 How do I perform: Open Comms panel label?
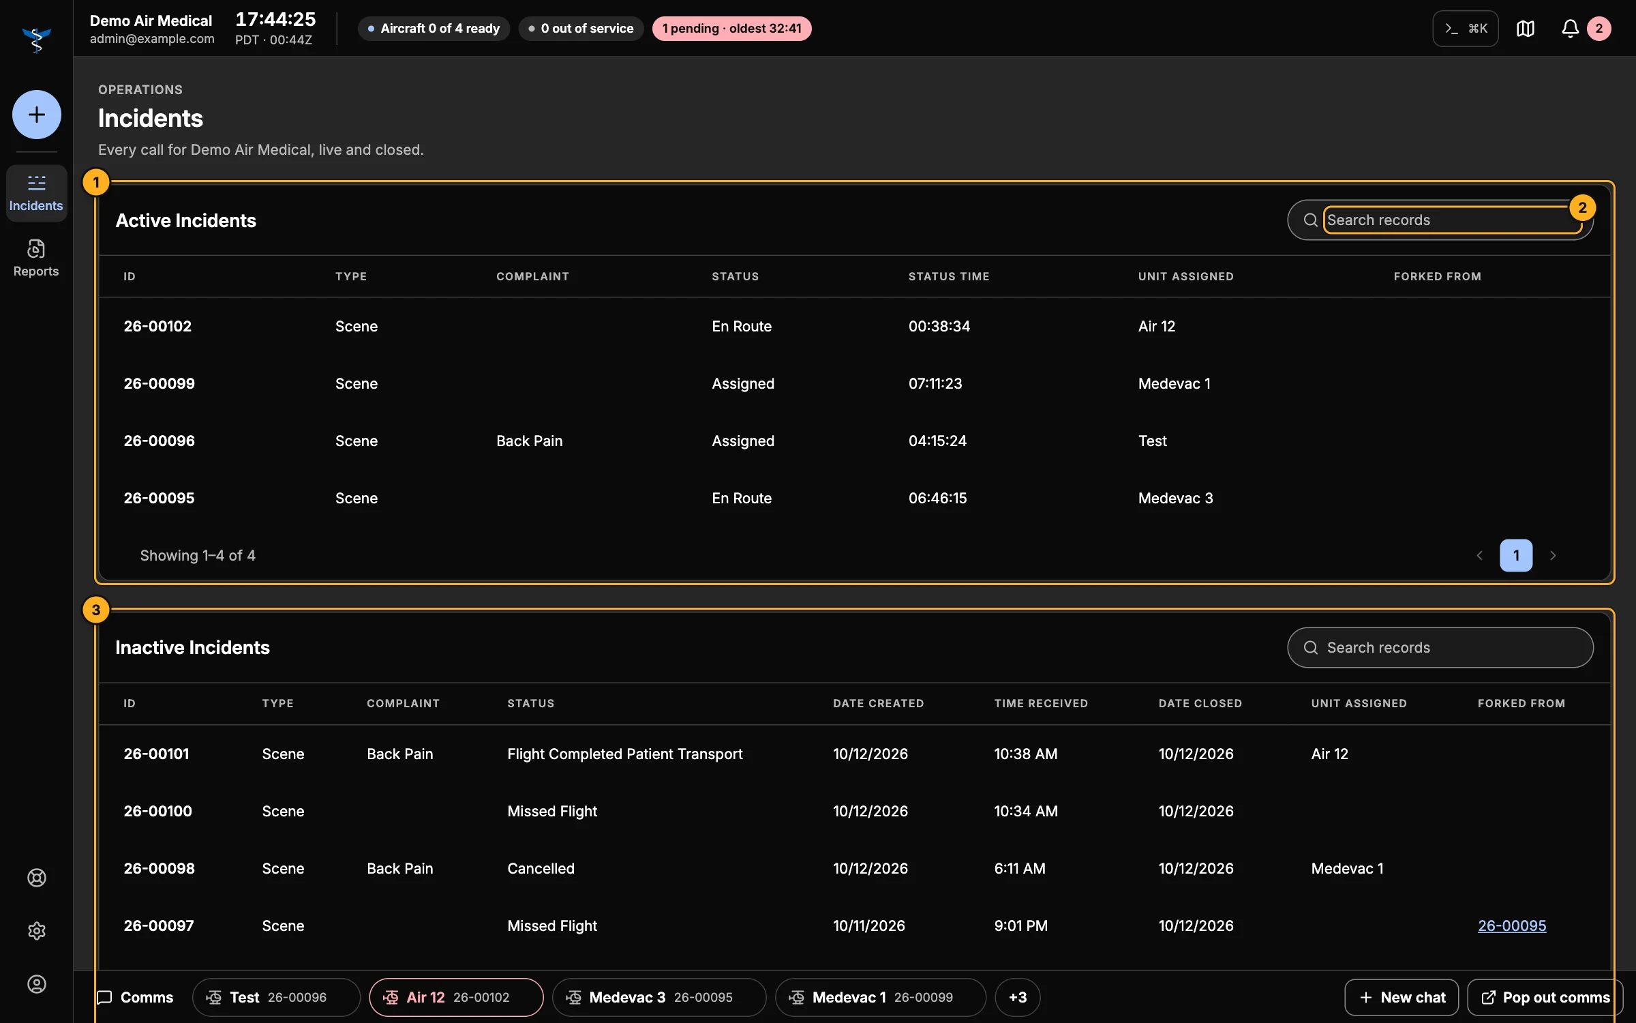click(x=135, y=998)
